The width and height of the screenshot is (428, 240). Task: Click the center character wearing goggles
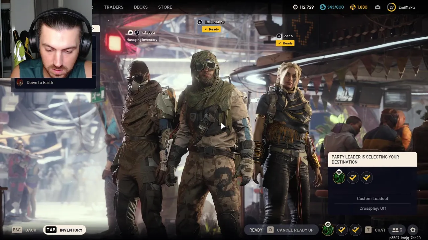coord(209,143)
